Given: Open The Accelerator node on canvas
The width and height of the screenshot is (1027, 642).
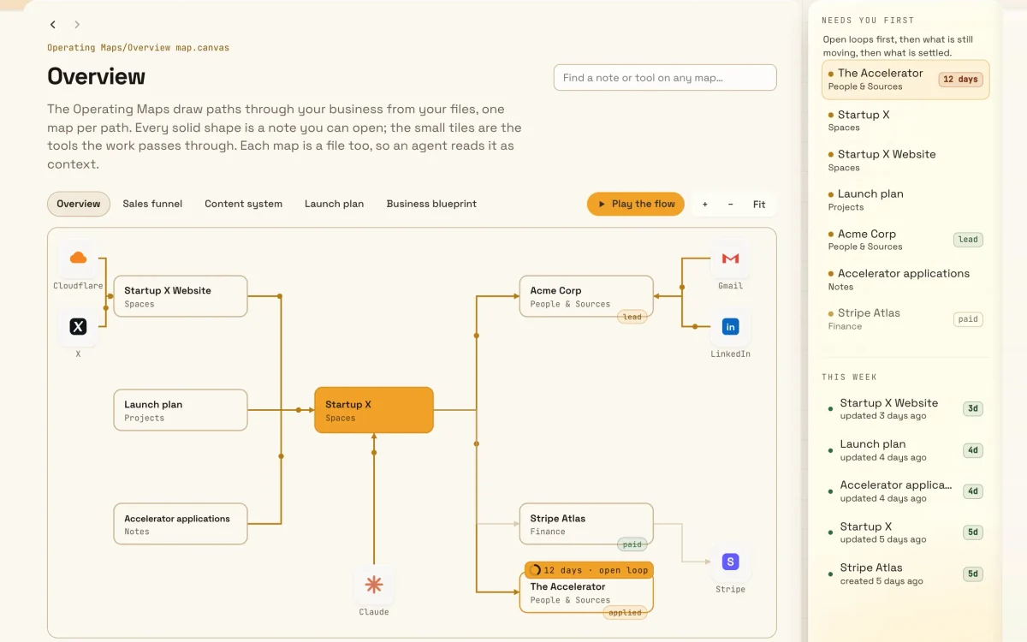Looking at the screenshot, I should tap(586, 592).
